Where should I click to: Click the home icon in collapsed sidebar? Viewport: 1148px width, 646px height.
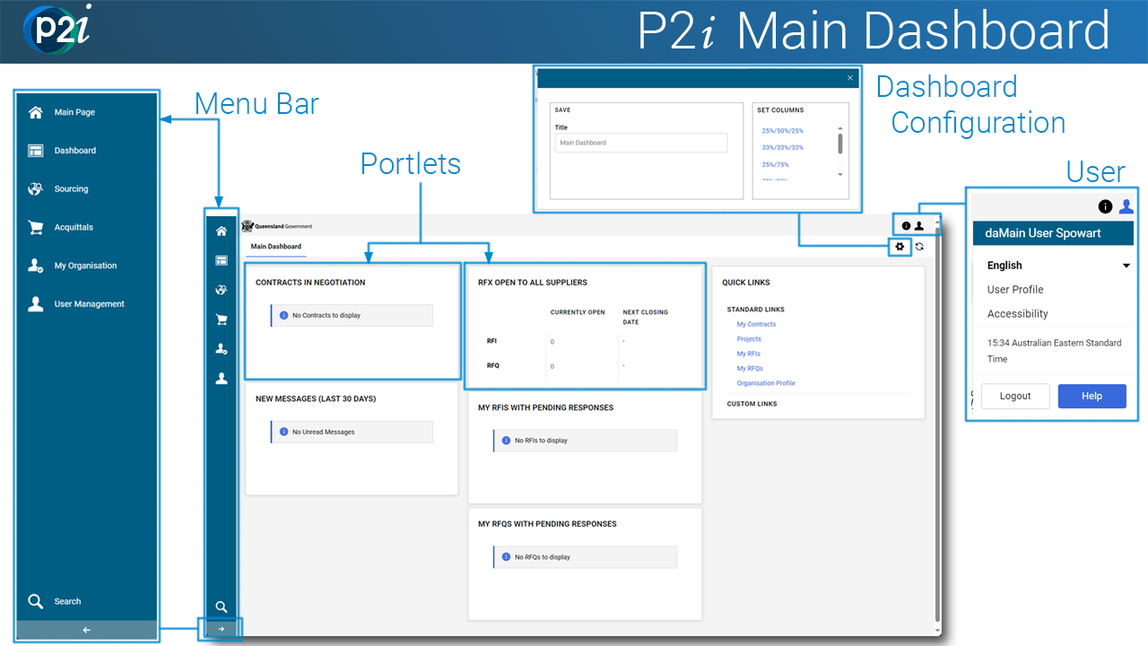tap(222, 231)
